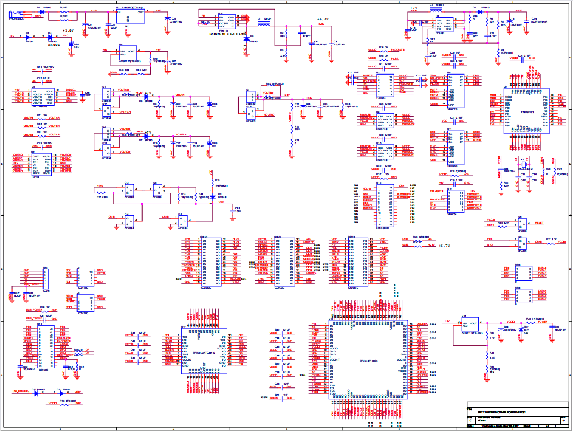The image size is (573, 431).
Task: Select the D1 diode symbol near power jack
Action: click(41, 12)
